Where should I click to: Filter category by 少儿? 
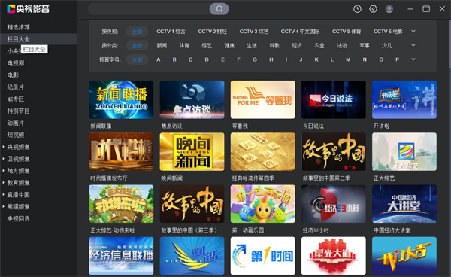[x=387, y=45]
